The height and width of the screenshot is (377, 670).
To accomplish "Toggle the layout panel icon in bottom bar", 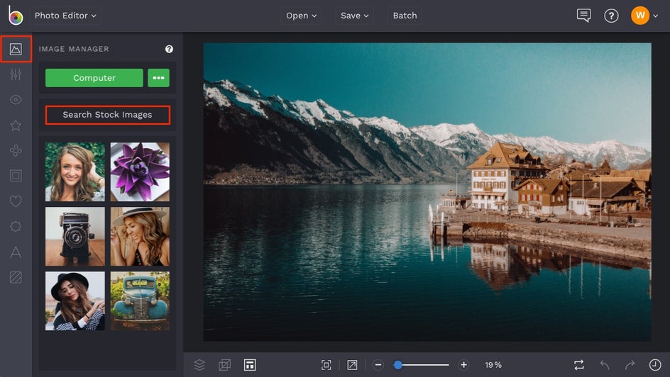I will (250, 365).
